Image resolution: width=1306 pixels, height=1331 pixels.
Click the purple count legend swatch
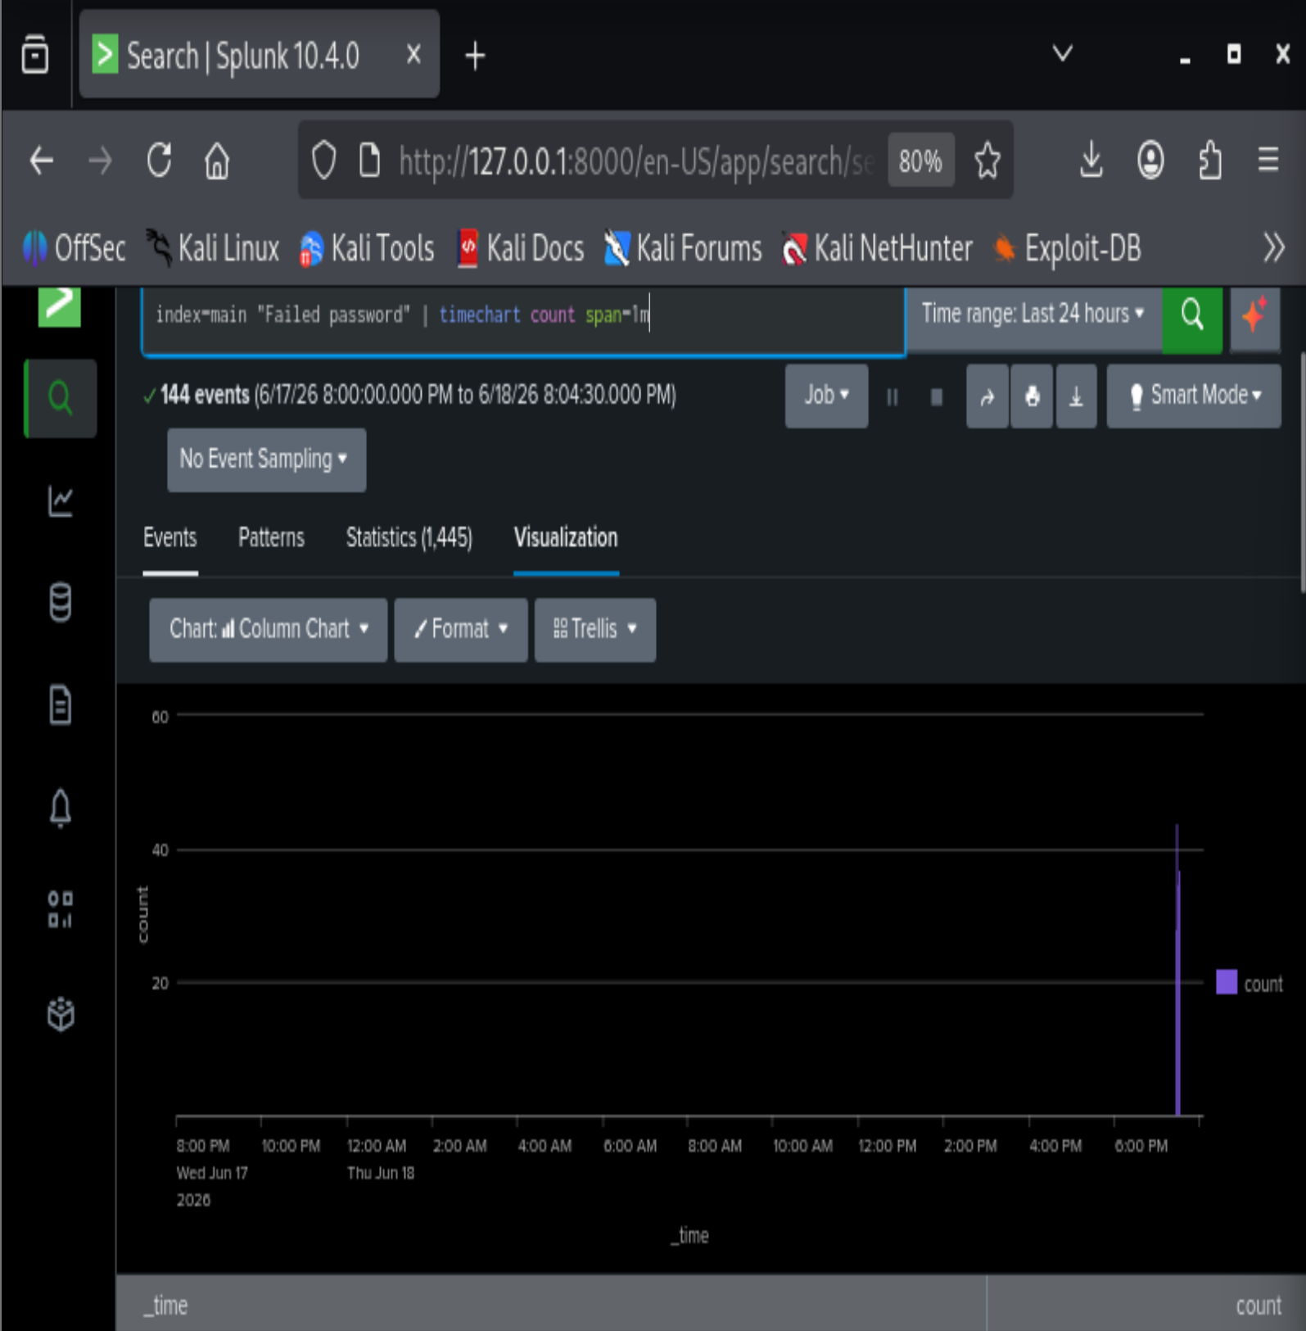coord(1227,982)
